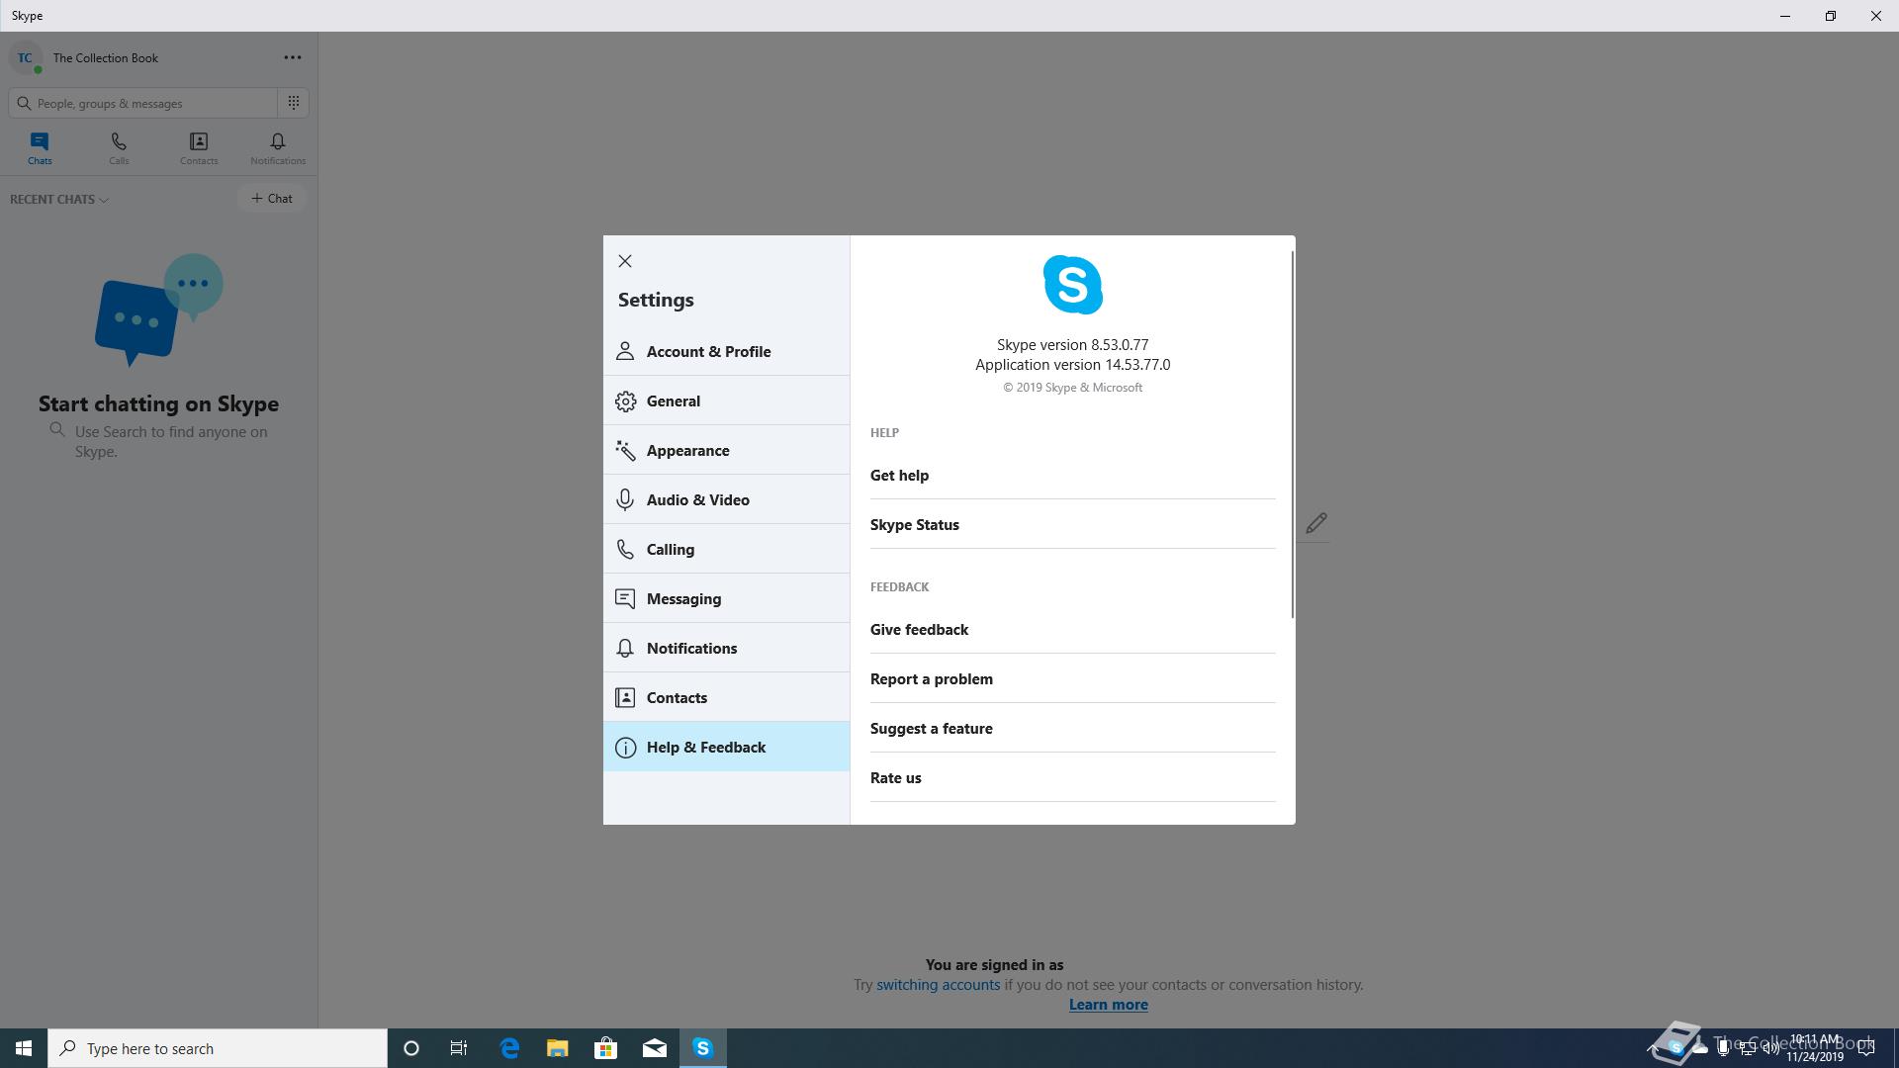This screenshot has width=1899, height=1068.
Task: Expand the Recent Chats dropdown
Action: click(59, 200)
